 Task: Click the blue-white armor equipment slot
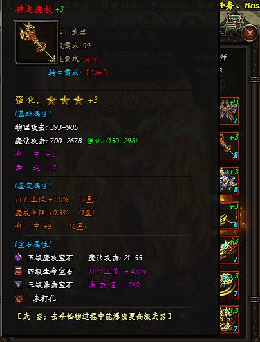pos(230,181)
